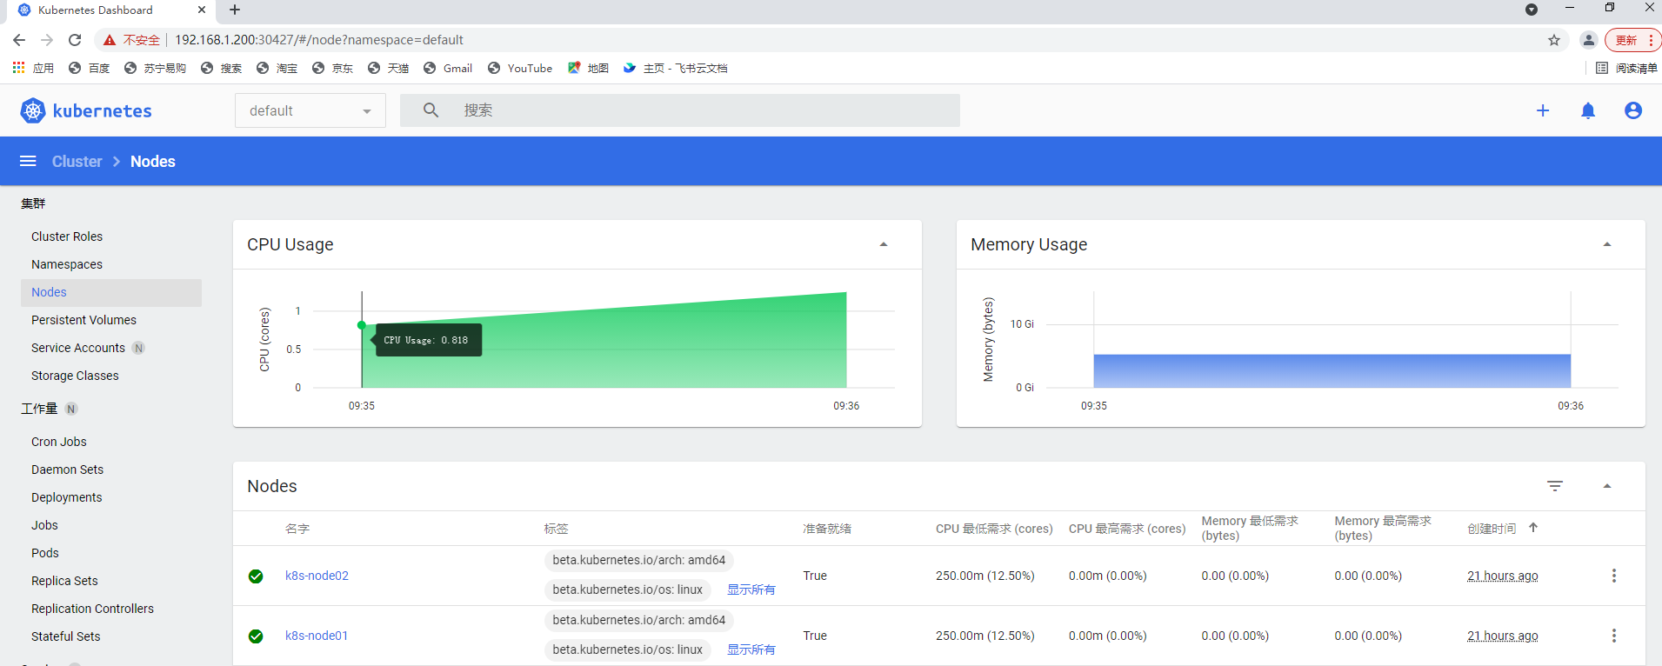The image size is (1662, 666).
Task: Collapse the CPU Usage card
Action: 884,244
